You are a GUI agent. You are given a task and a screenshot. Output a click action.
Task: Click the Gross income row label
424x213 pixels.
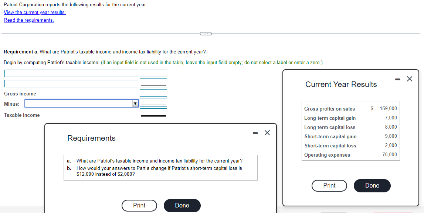20,94
